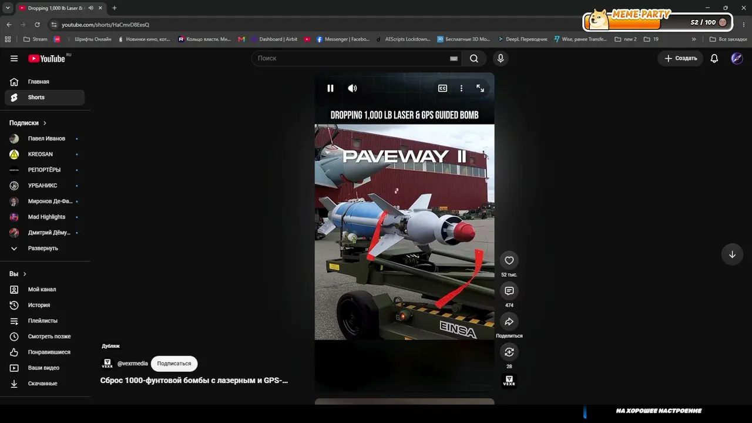Open comments with 474 count
Screen dimensions: 752x423
509,291
